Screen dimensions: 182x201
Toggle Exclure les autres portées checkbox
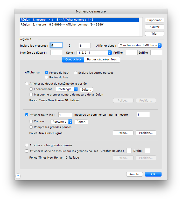pos(76,73)
